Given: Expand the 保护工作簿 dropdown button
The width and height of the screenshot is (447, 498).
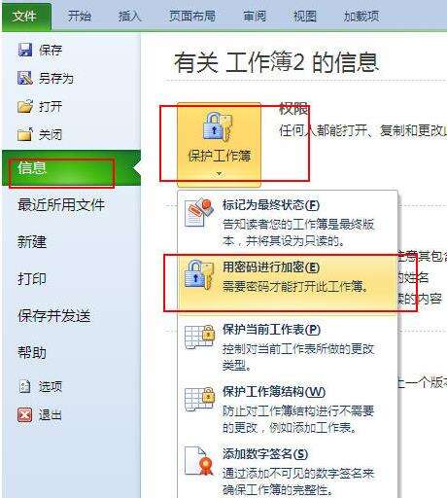Looking at the screenshot, I should tap(219, 145).
